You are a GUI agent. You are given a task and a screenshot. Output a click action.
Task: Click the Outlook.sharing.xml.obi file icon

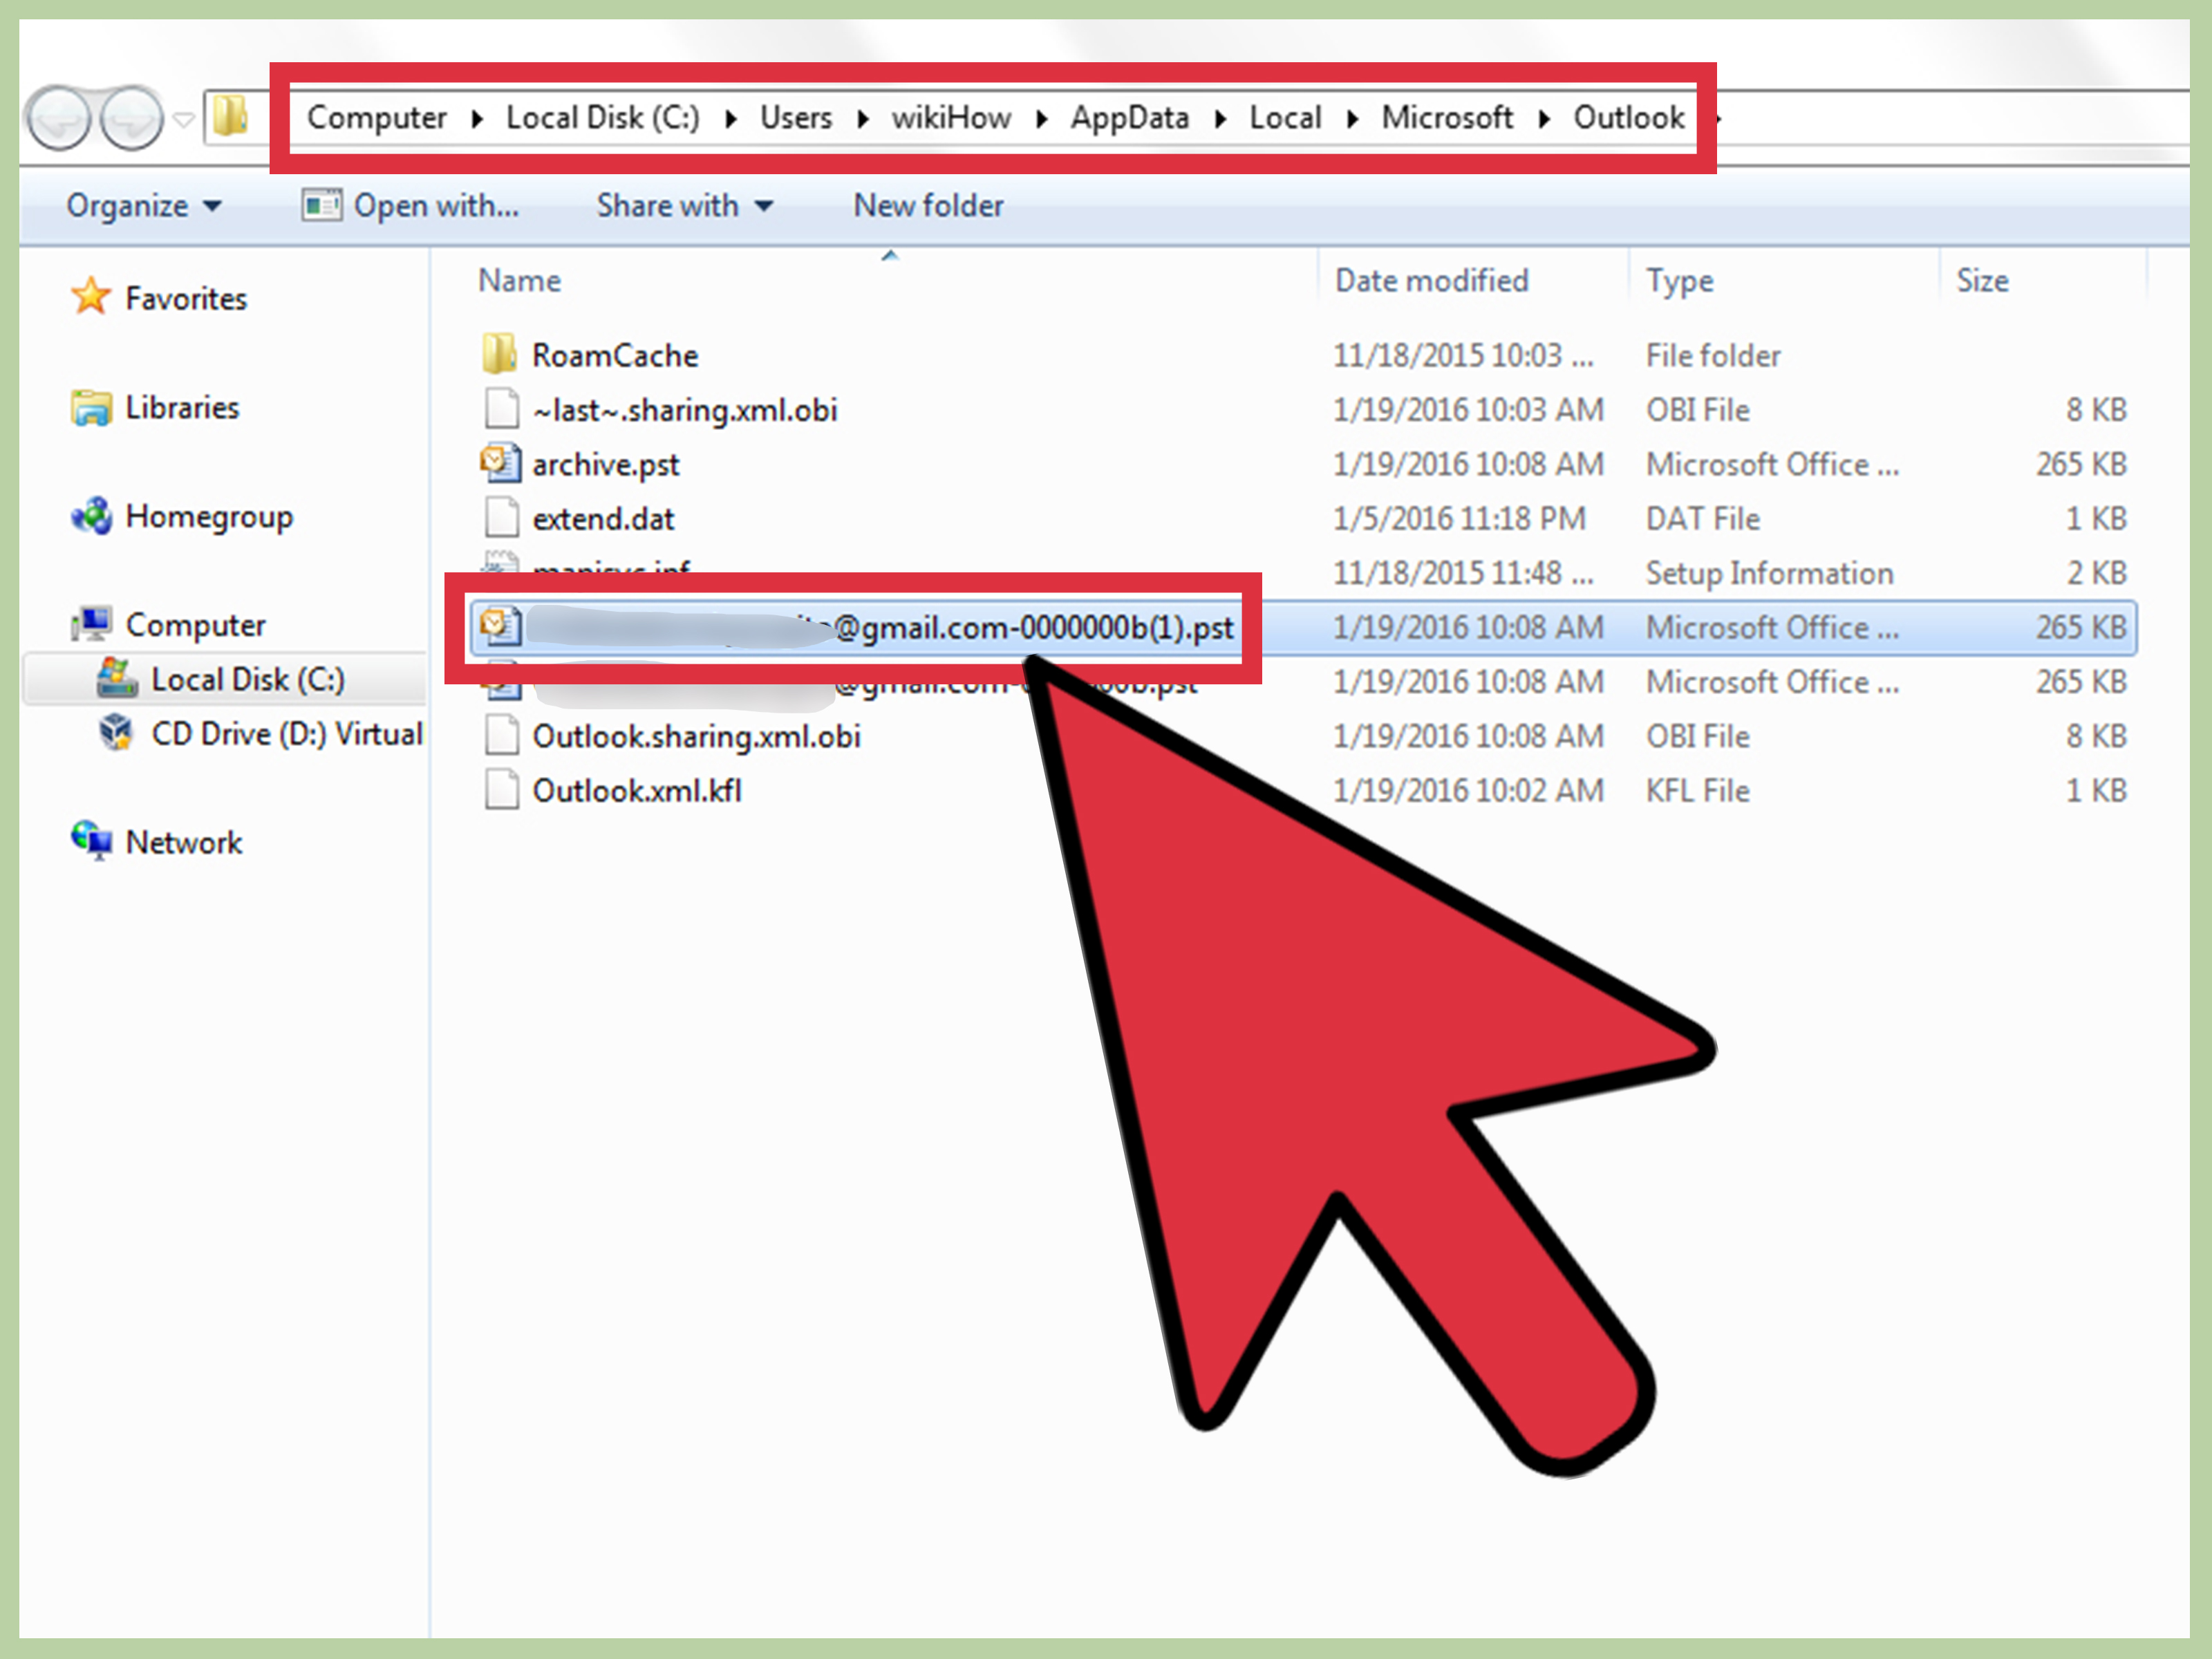pyautogui.click(x=501, y=735)
